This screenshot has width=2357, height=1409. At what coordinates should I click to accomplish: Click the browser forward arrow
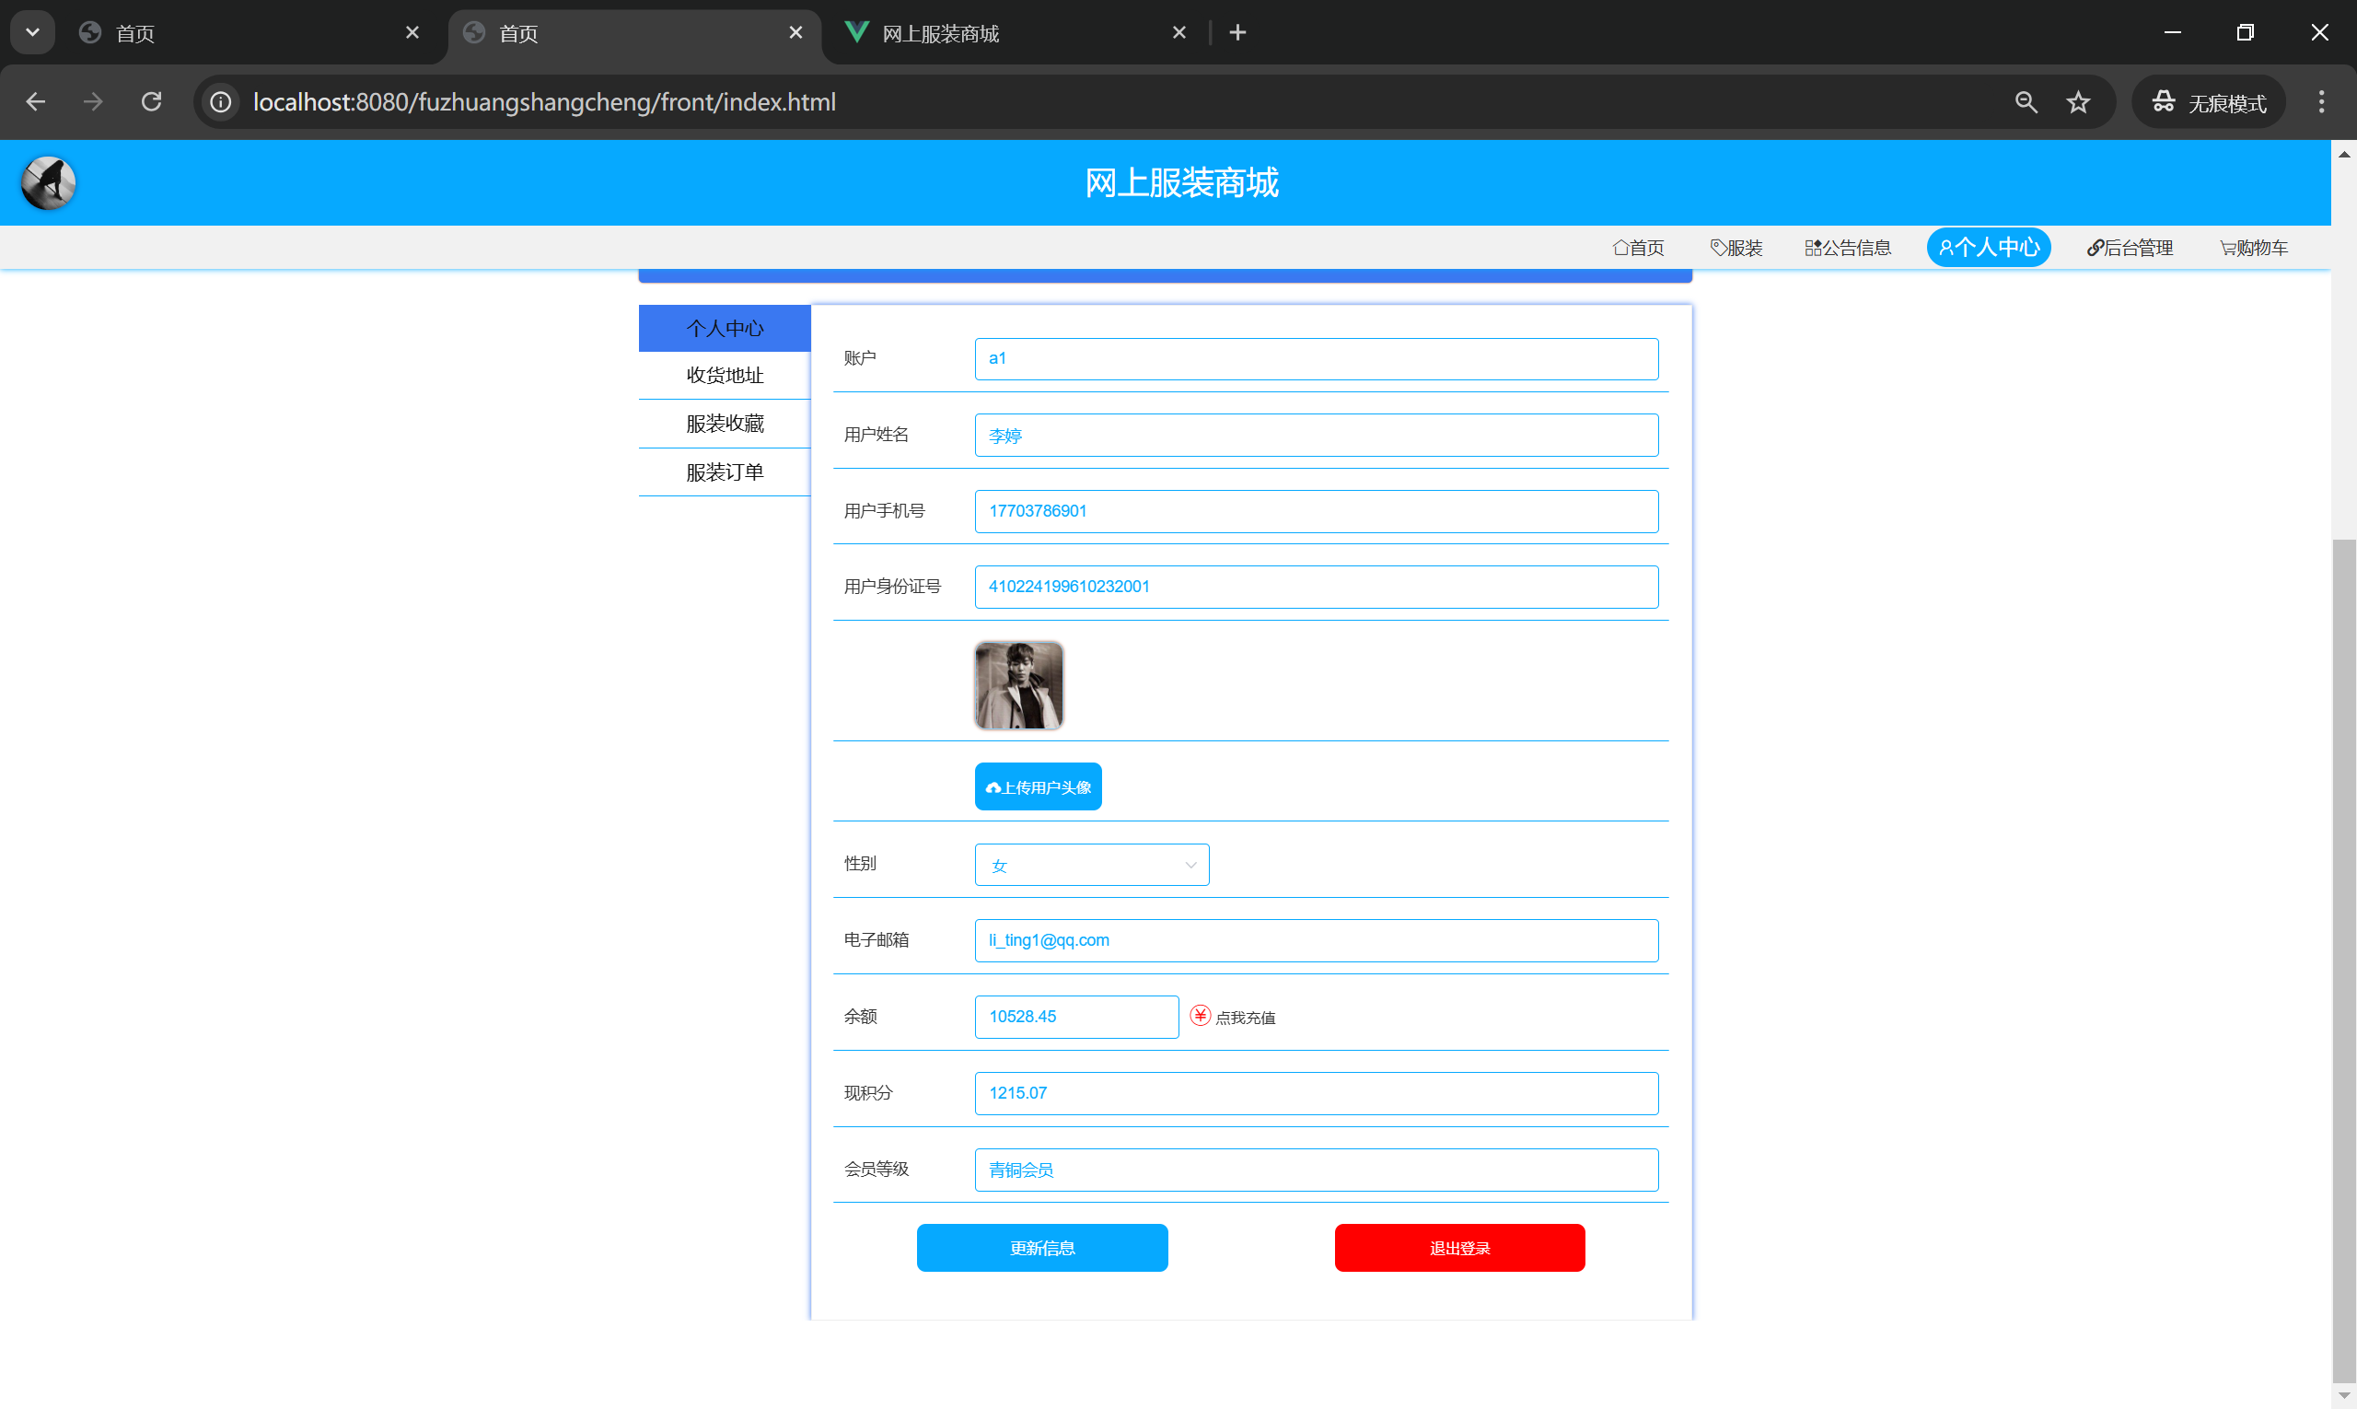click(x=93, y=101)
